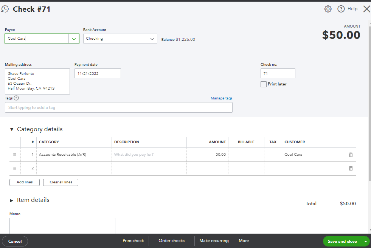Click Print check in bottom bar
371x248 pixels.
[133, 241]
